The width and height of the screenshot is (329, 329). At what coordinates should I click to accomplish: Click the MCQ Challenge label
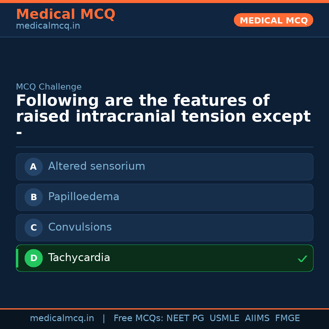[49, 87]
